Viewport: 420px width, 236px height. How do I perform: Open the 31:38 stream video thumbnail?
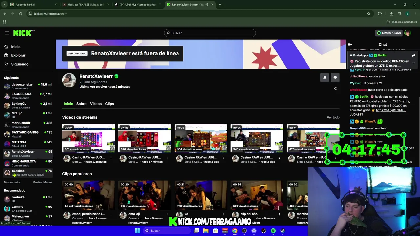pyautogui.click(x=201, y=138)
